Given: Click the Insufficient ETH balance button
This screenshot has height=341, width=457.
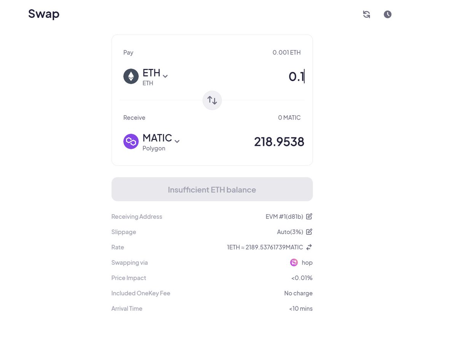Looking at the screenshot, I should tap(212, 189).
